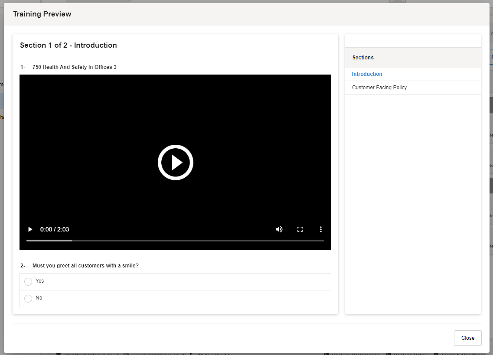The width and height of the screenshot is (493, 355).
Task: Click the video progress seek bar
Action: (x=175, y=240)
